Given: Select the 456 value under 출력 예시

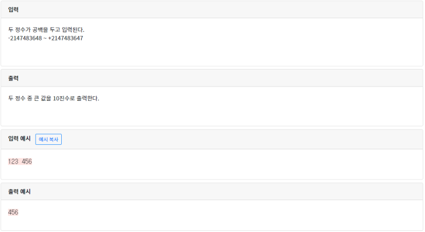Looking at the screenshot, I should click(x=13, y=212).
